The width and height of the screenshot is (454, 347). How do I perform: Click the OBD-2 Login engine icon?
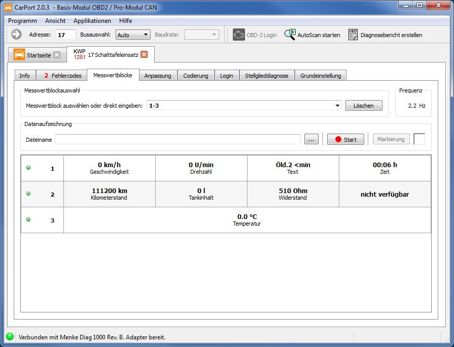pos(238,35)
